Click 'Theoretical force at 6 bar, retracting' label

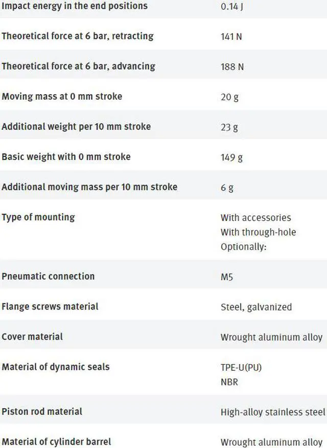click(x=77, y=36)
